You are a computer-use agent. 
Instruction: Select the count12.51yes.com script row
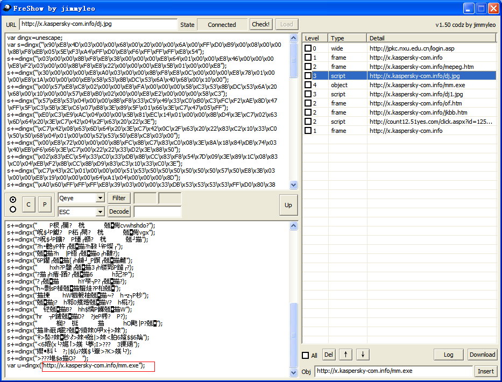coord(400,122)
